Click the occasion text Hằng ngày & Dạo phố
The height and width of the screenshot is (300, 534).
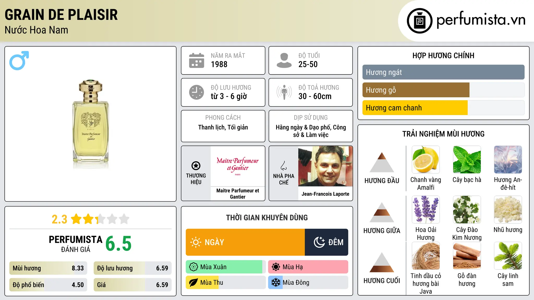[311, 131]
